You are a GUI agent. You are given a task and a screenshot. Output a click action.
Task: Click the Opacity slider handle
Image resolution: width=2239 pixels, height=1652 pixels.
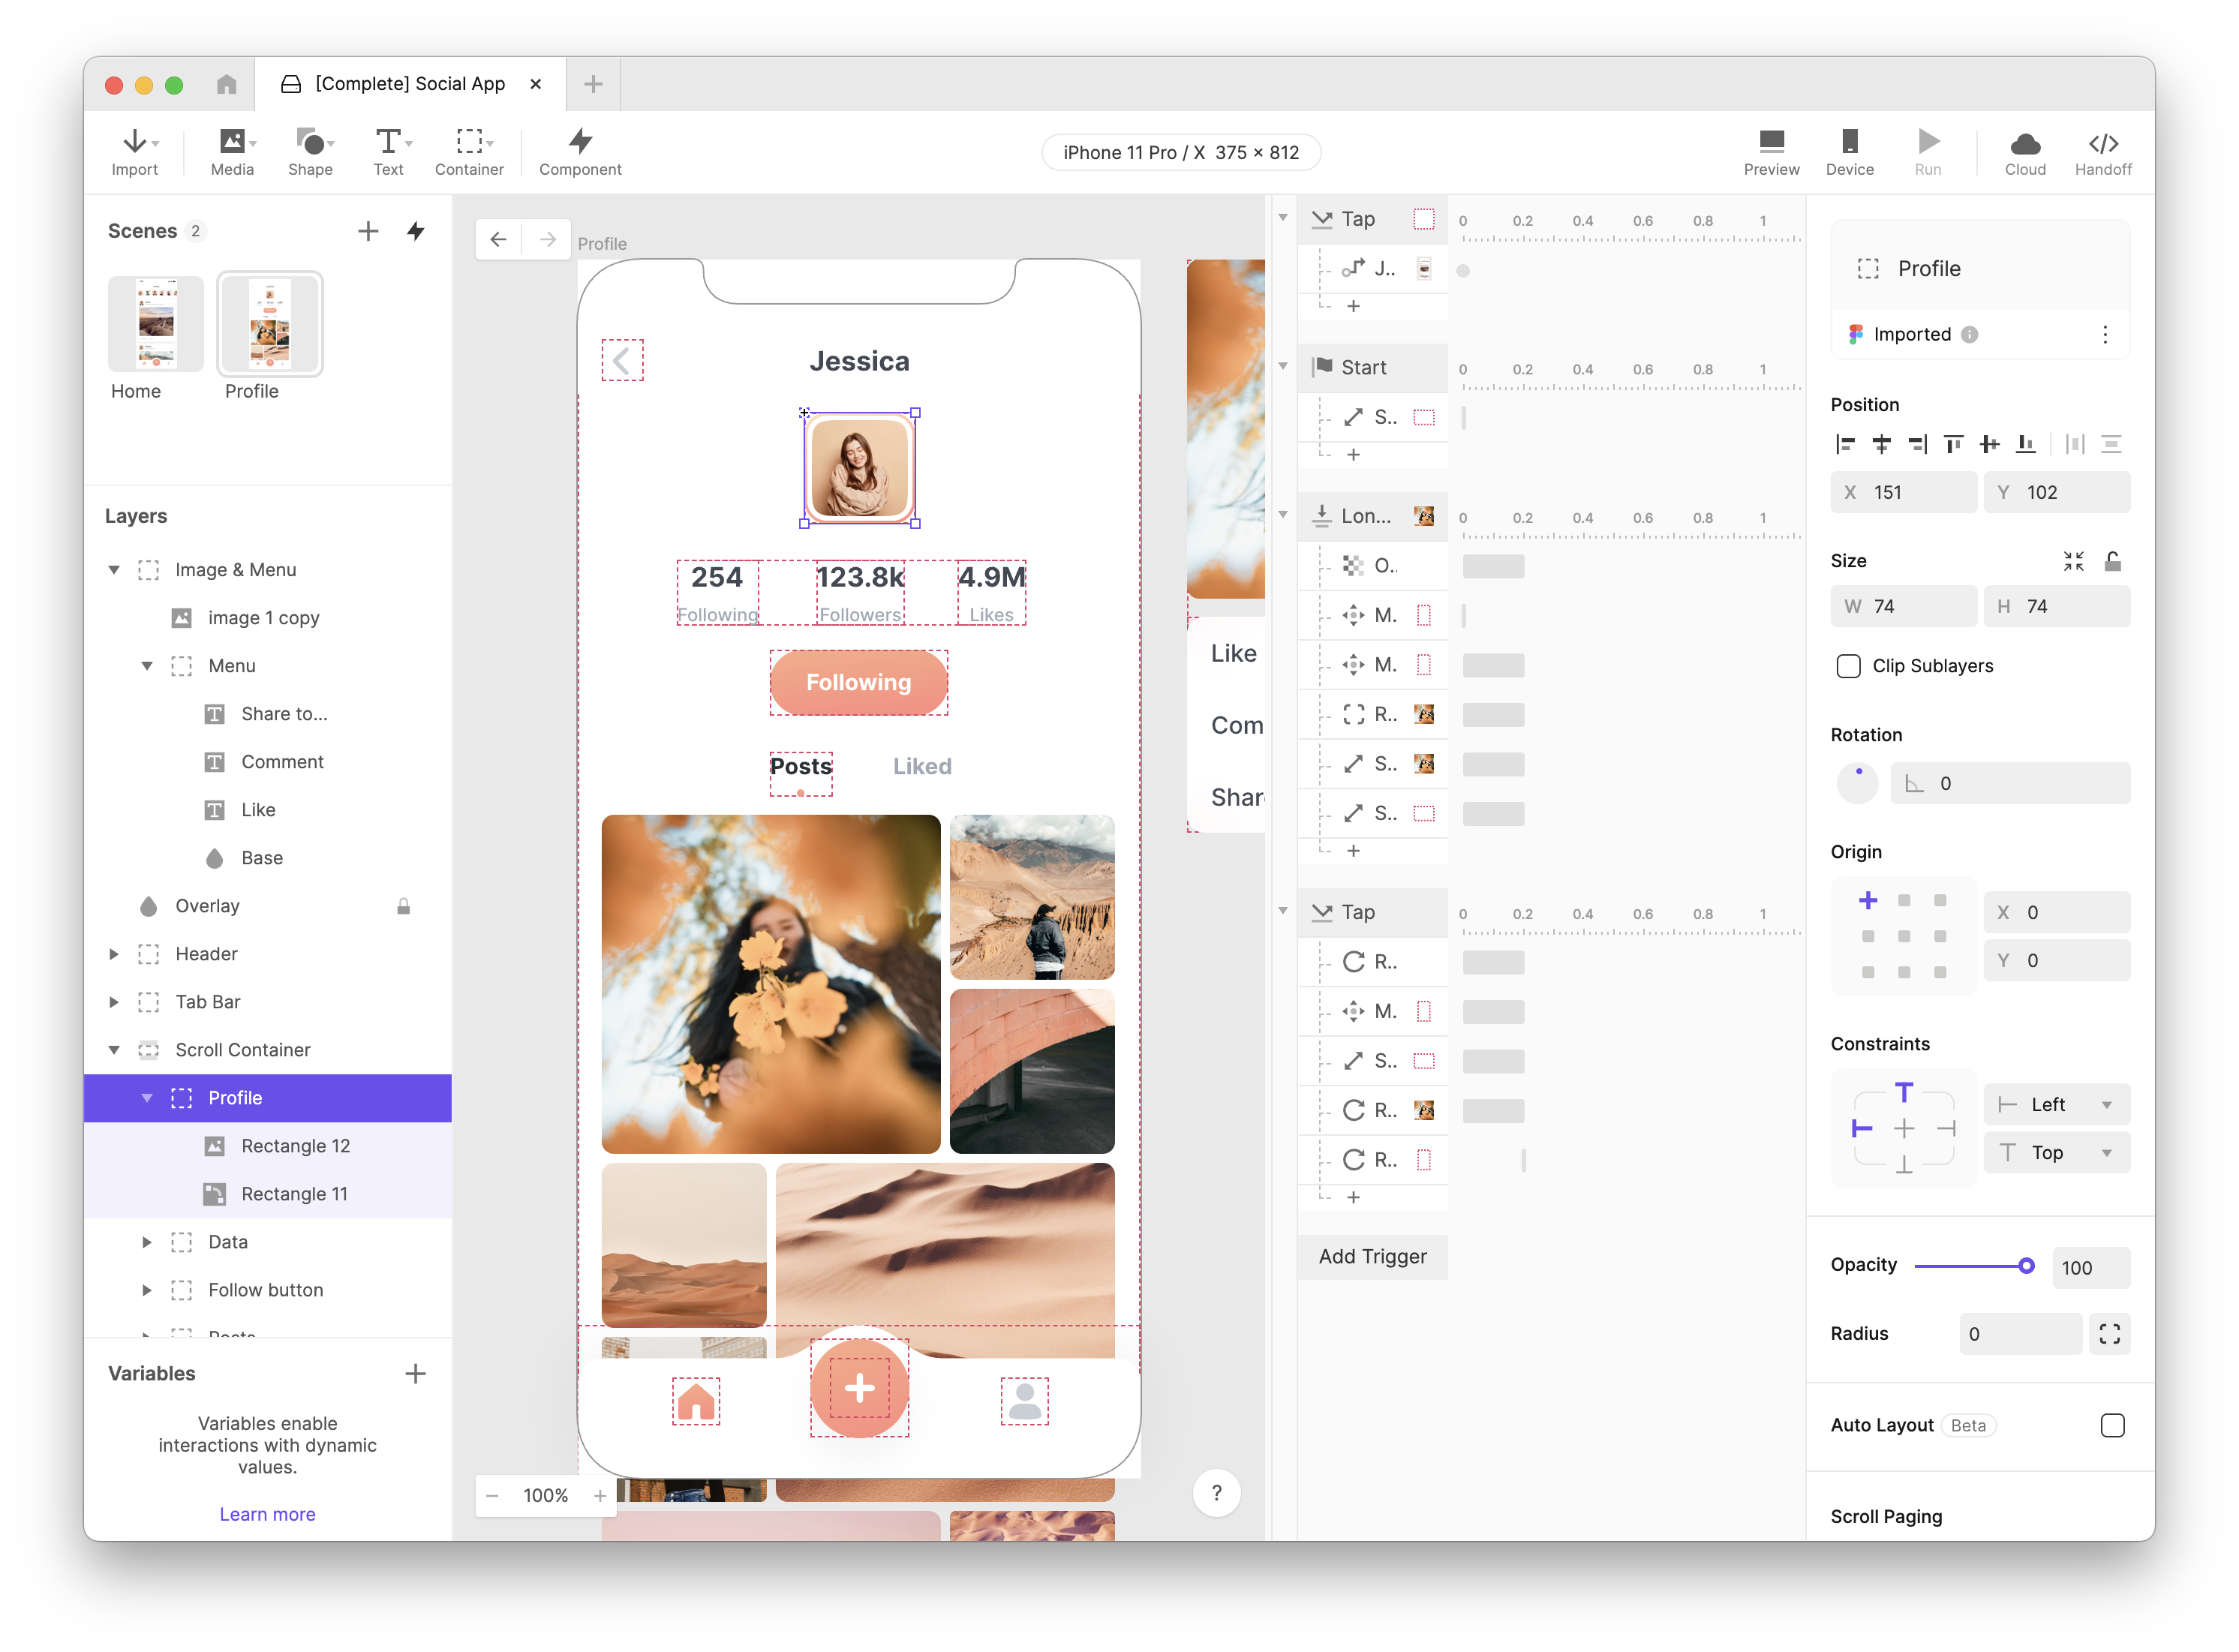click(x=2025, y=1266)
